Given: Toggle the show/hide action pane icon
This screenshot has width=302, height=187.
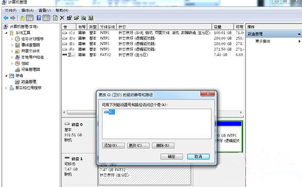Looking at the screenshot, I should (46, 18).
